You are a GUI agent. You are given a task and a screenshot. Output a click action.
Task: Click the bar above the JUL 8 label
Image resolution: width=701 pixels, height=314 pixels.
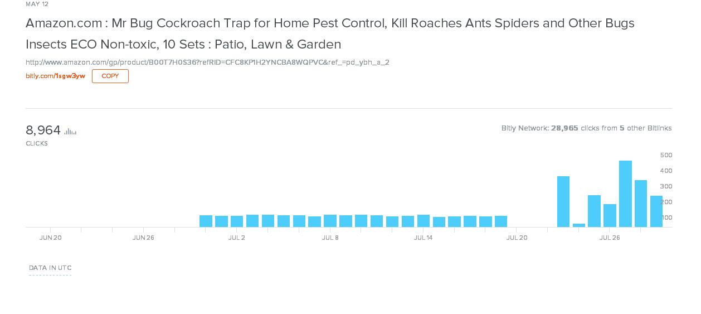(x=330, y=221)
